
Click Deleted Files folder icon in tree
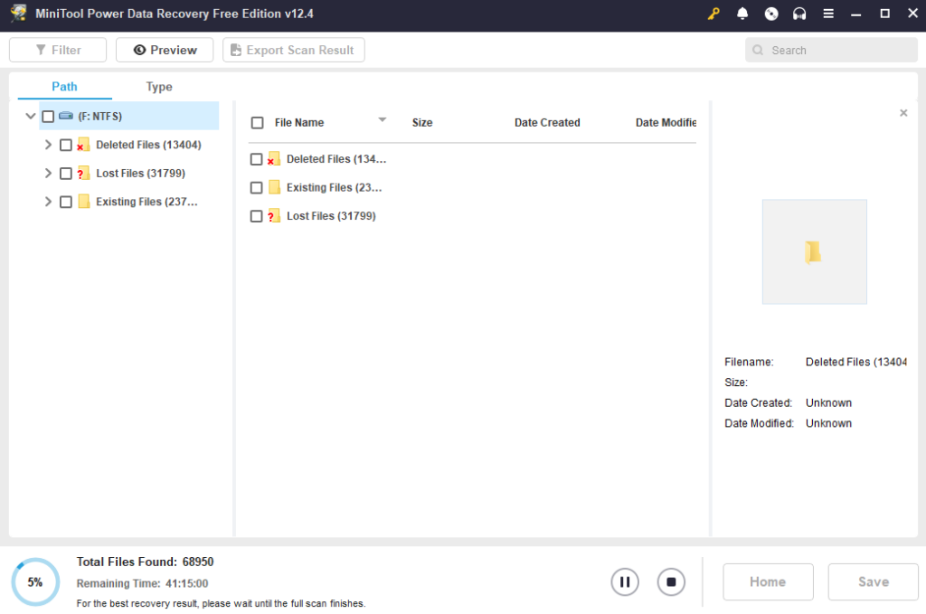(x=83, y=145)
